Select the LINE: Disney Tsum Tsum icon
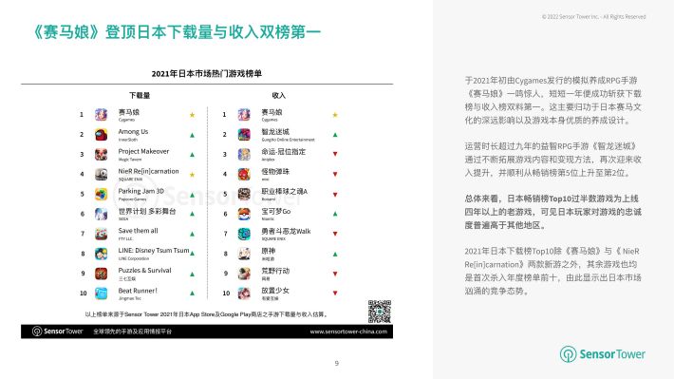 pyautogui.click(x=101, y=254)
